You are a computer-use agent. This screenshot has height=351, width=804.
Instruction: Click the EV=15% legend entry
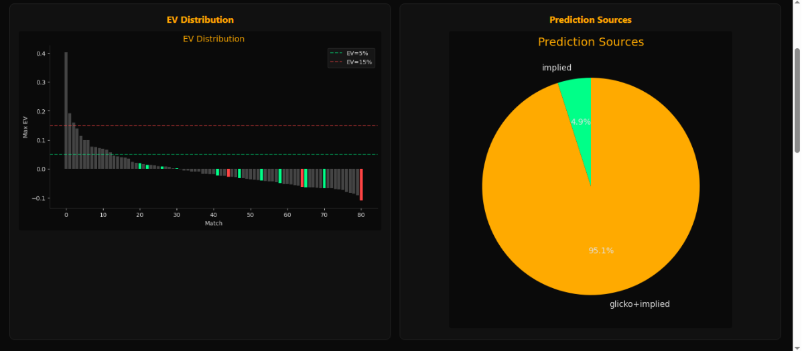[x=358, y=62]
